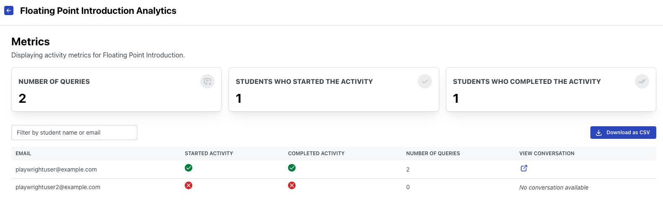Image resolution: width=663 pixels, height=216 pixels.
Task: Click the blue back arrow icon
Action: click(9, 10)
